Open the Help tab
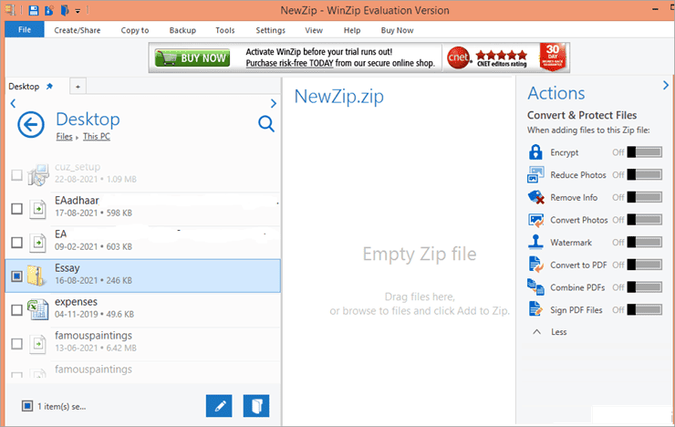The width and height of the screenshot is (675, 427). (352, 30)
